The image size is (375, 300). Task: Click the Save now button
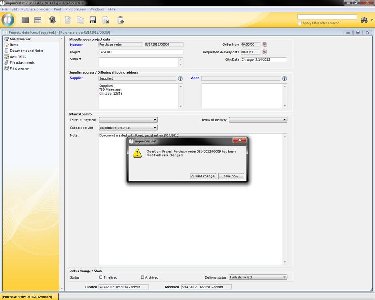click(231, 176)
